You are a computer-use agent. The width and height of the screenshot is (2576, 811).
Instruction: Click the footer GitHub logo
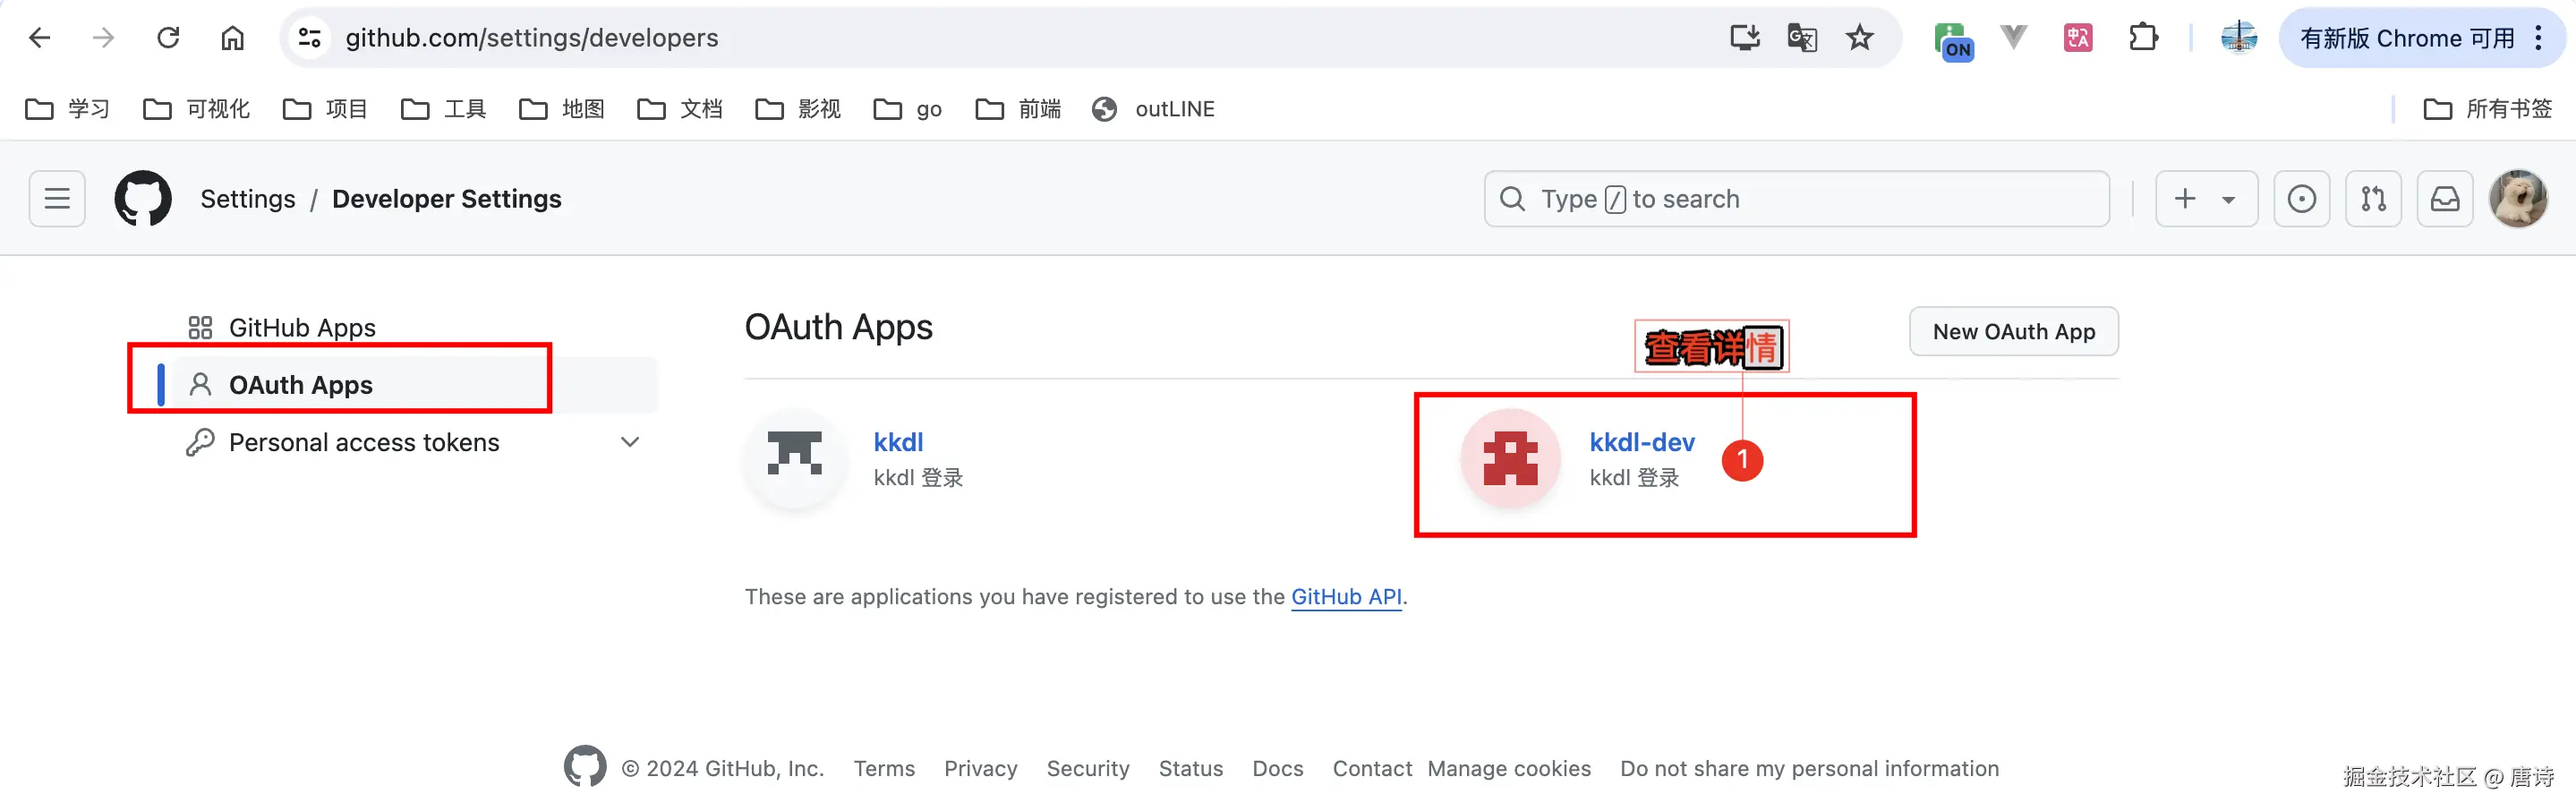pyautogui.click(x=584, y=767)
